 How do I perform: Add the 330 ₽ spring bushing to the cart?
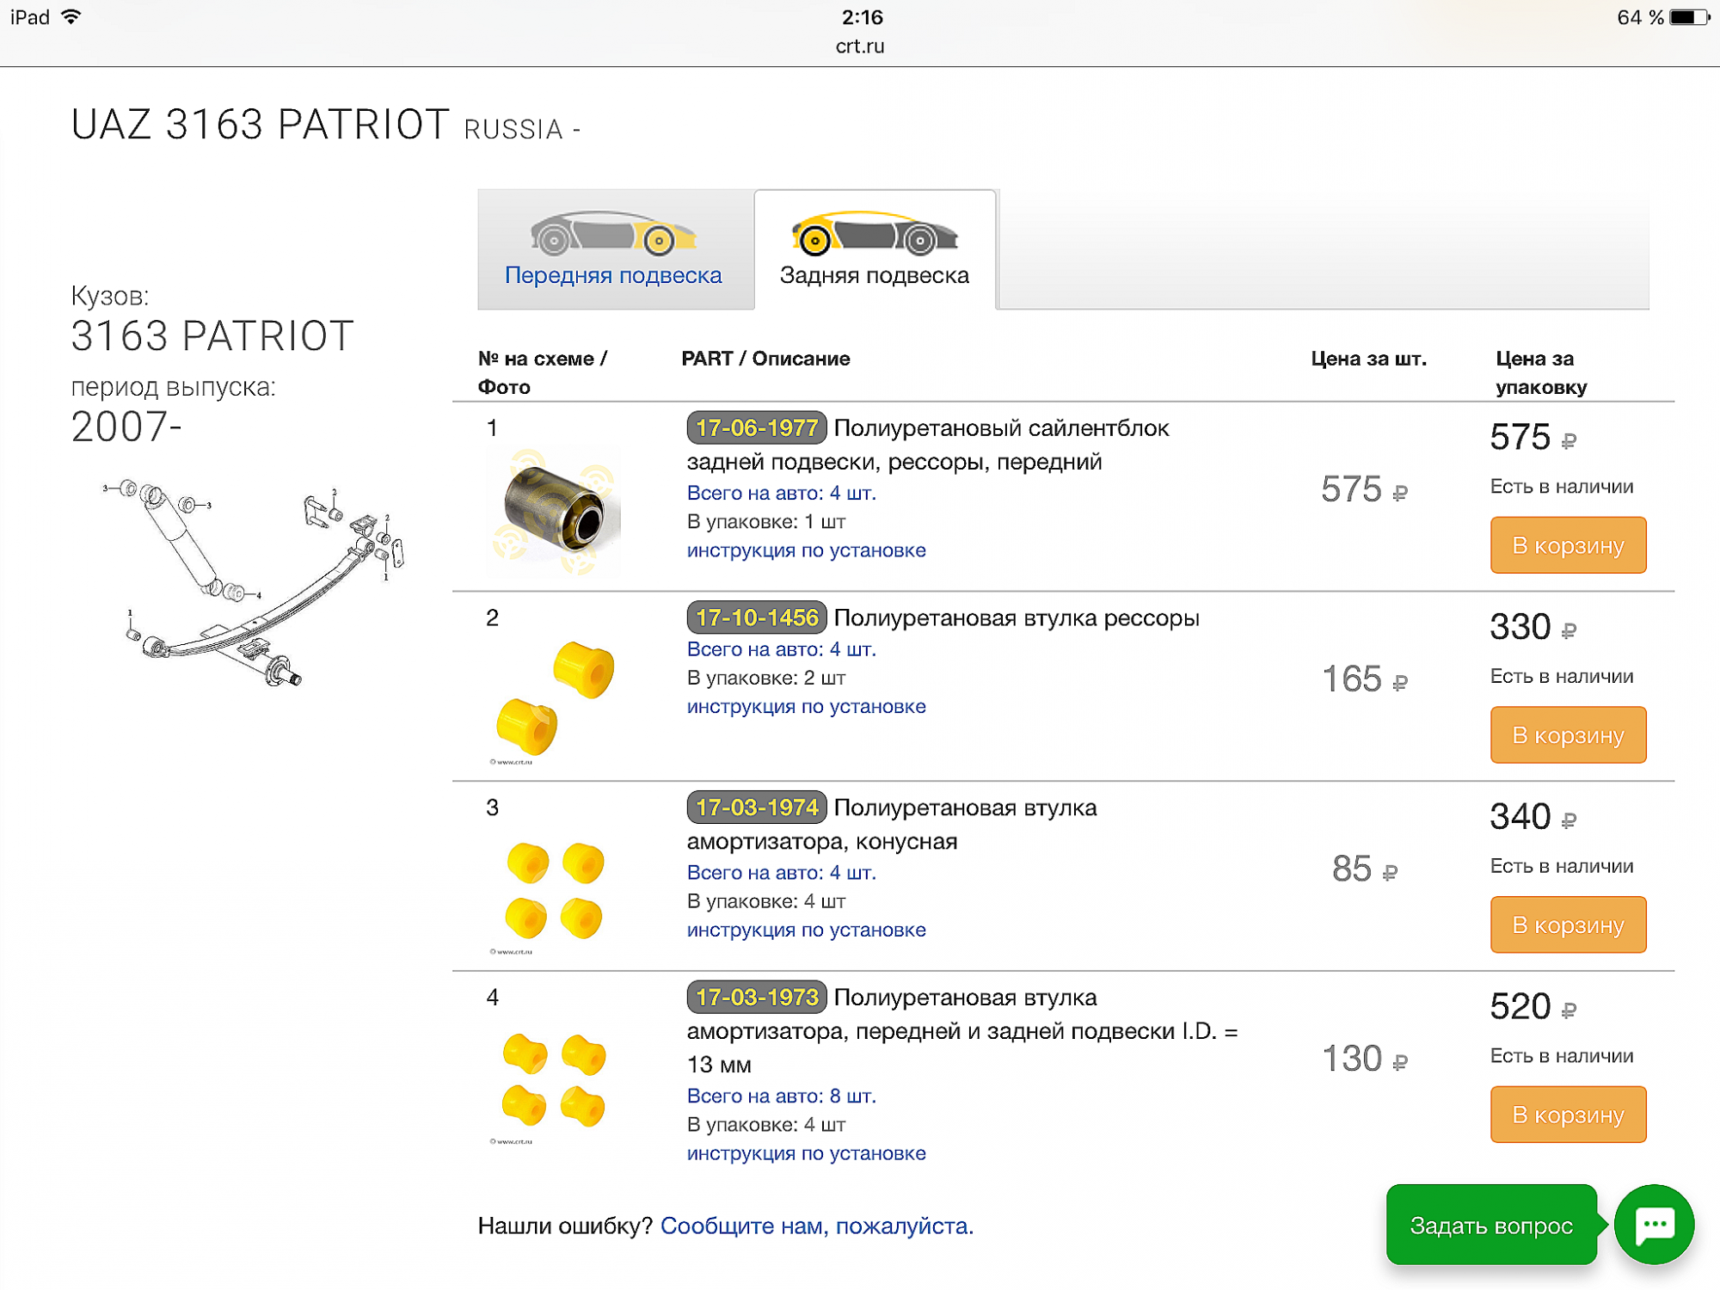point(1568,735)
